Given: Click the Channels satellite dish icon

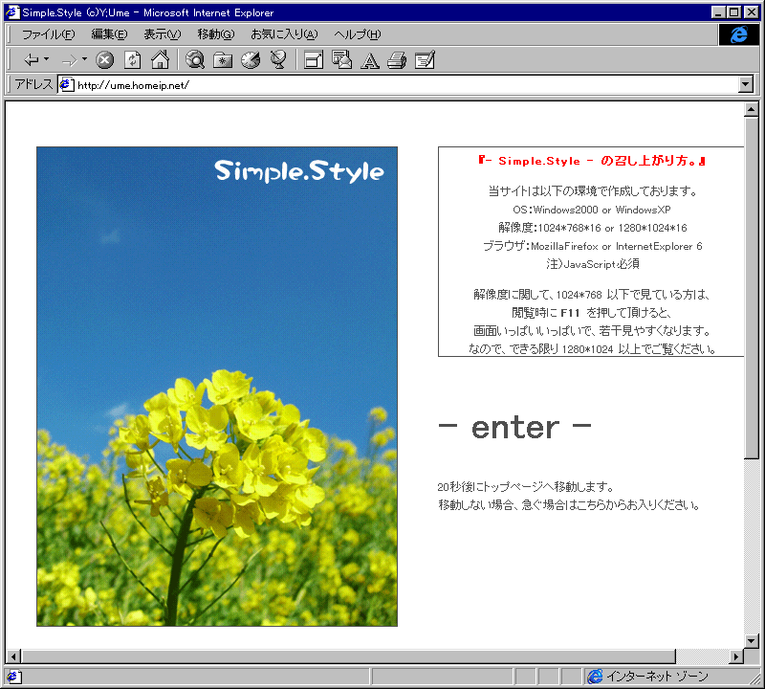Looking at the screenshot, I should 278,60.
